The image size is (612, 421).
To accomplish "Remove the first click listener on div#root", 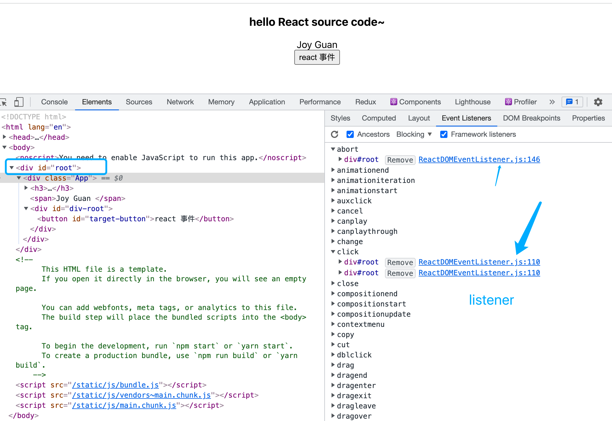I will pyautogui.click(x=400, y=262).
